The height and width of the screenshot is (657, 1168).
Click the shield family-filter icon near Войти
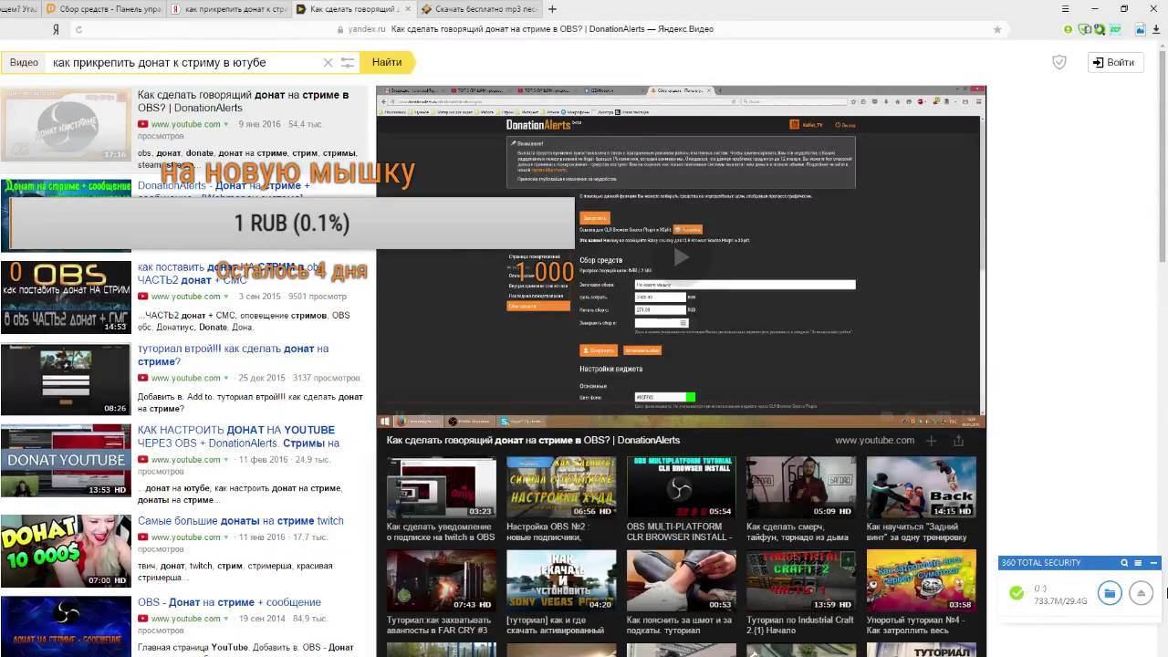[1059, 62]
